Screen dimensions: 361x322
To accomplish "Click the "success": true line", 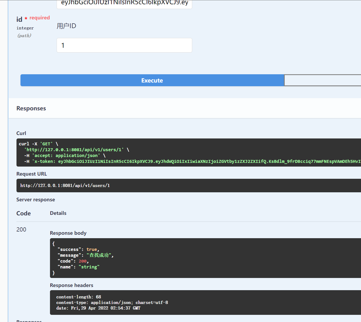I will pos(78,249).
